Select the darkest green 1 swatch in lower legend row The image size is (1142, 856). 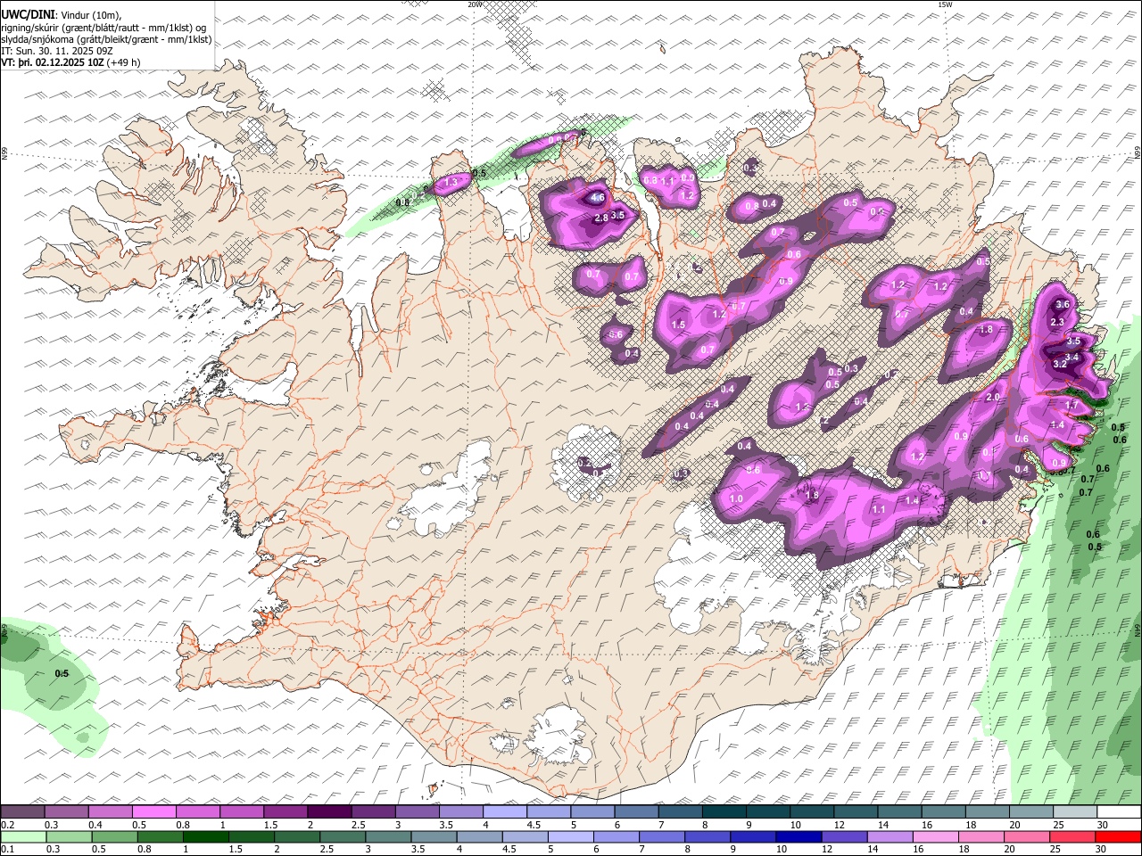tap(205, 836)
